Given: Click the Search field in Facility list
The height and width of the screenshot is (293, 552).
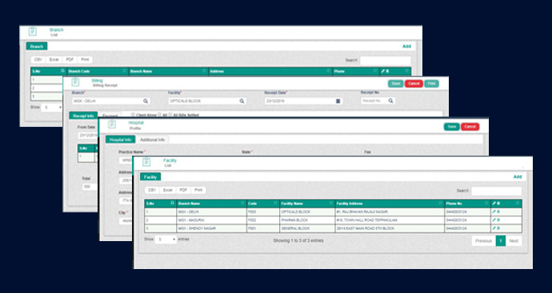Looking at the screenshot, I should pyautogui.click(x=496, y=191).
